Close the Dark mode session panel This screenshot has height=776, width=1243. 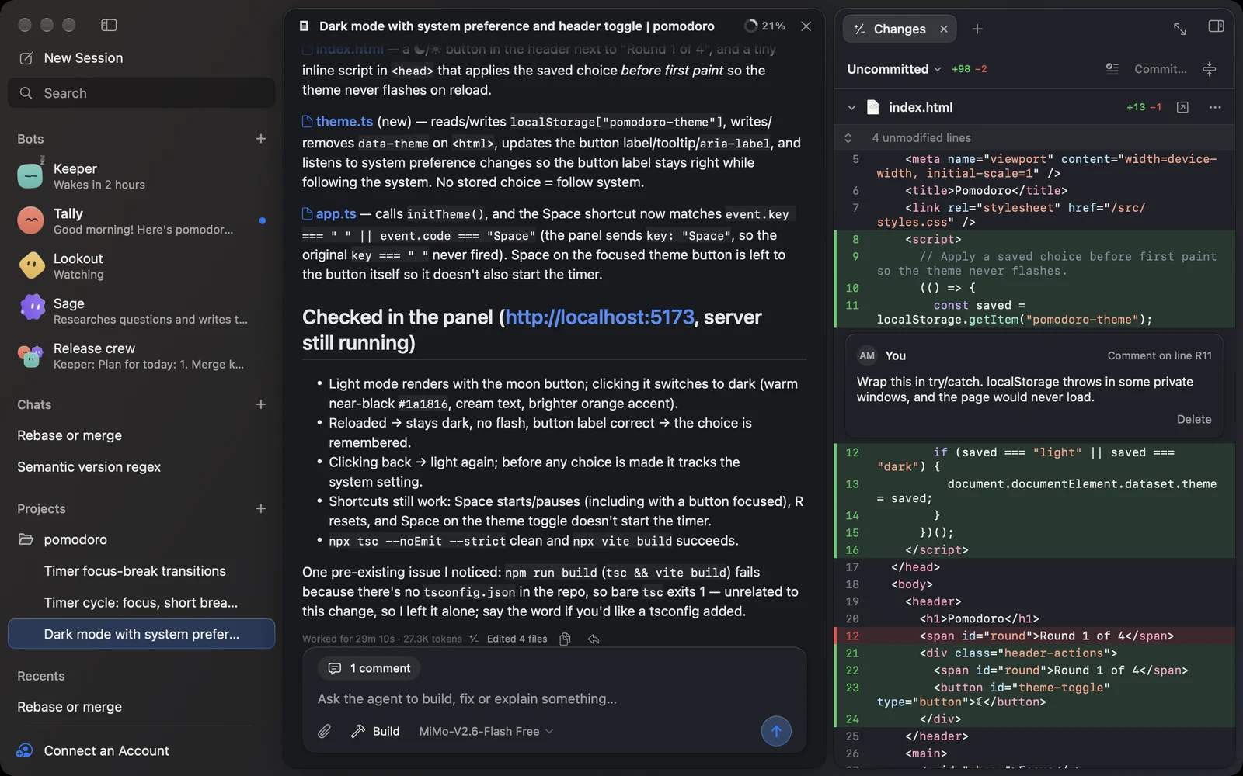[x=806, y=26]
